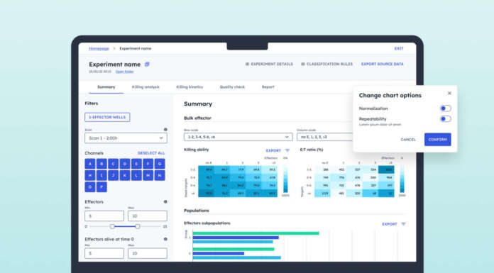The height and width of the screenshot is (273, 494).
Task: Toggle channel O button
Action: tap(90, 187)
